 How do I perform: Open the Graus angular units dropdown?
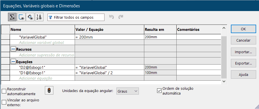128,91
